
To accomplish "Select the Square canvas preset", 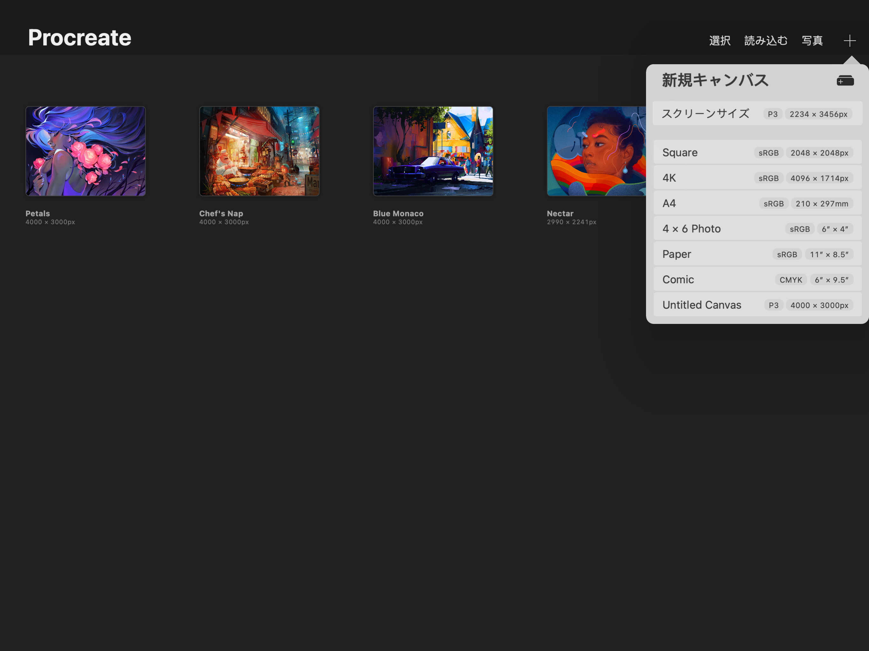I will [757, 152].
